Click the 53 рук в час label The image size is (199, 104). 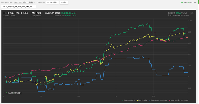[x=36, y=16]
